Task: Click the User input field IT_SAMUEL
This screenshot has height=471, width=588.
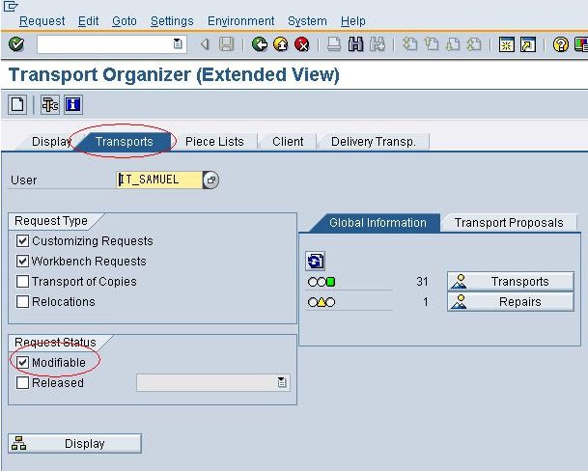Action: [159, 180]
